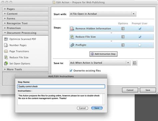Expand the More Tools section
This screenshot has width=158, height=121.
tap(25, 69)
